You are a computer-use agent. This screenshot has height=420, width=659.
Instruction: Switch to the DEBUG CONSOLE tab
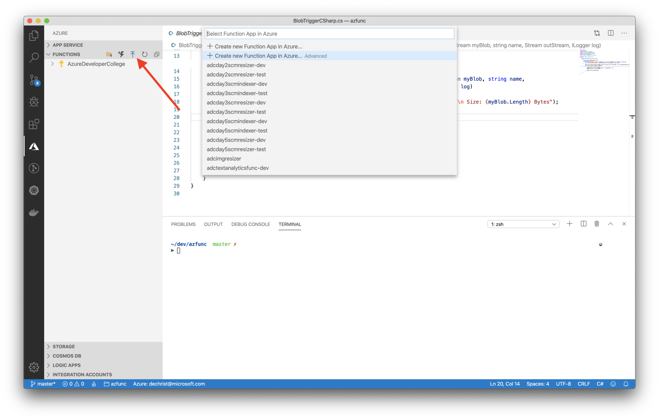tap(251, 224)
